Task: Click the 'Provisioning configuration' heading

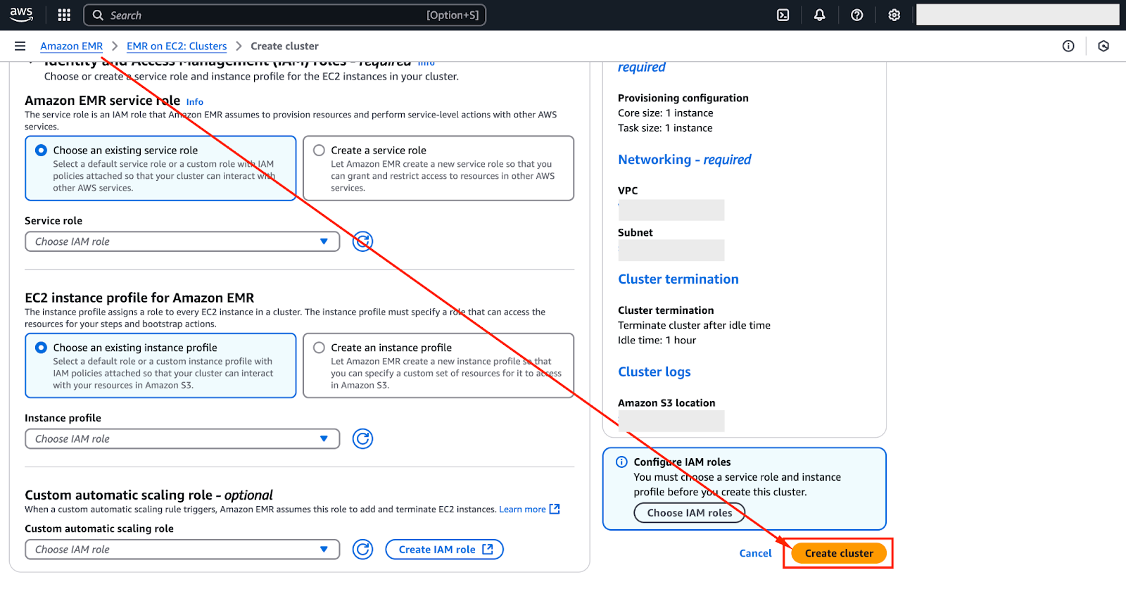Action: coord(683,98)
